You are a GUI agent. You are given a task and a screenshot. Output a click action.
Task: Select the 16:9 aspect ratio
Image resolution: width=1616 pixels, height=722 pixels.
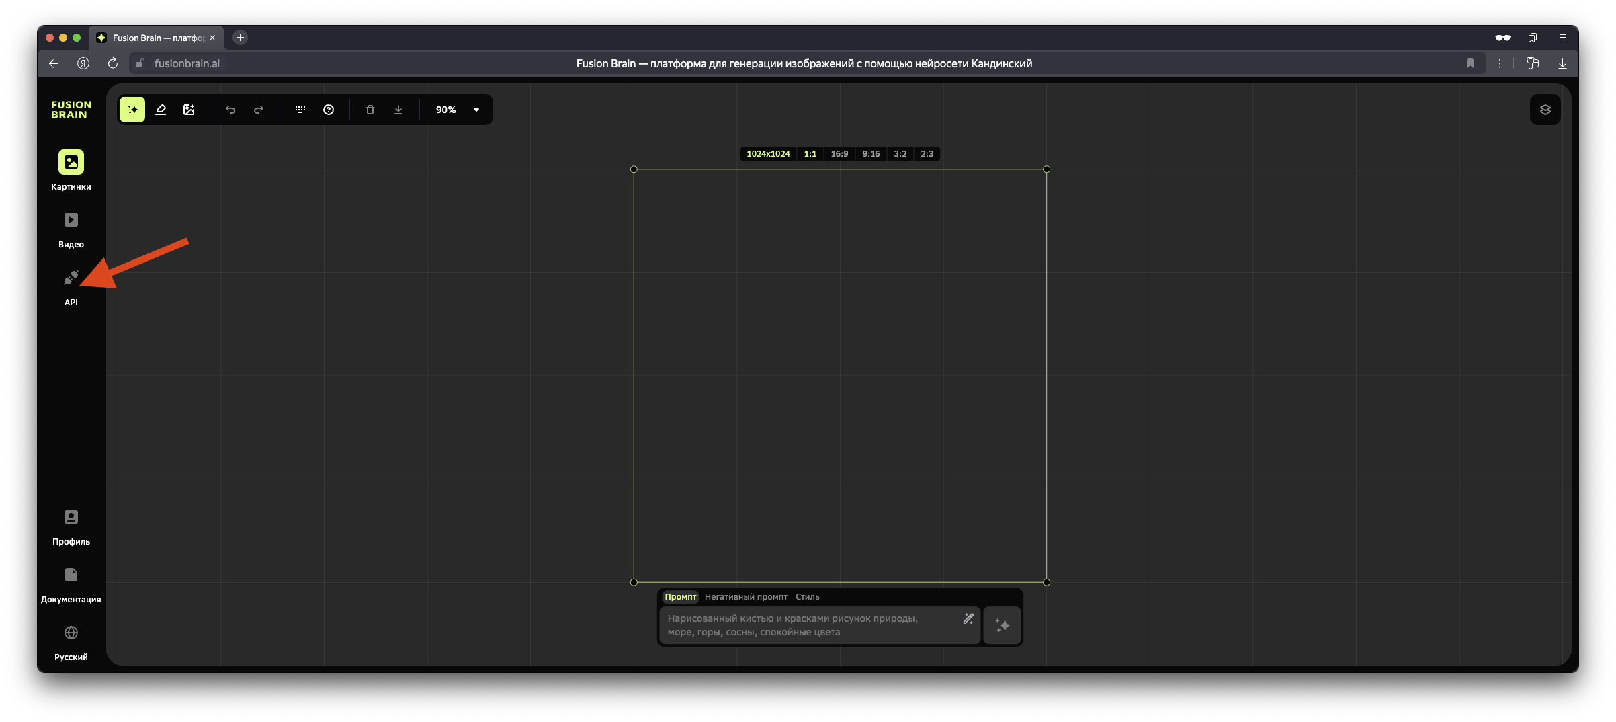point(839,154)
